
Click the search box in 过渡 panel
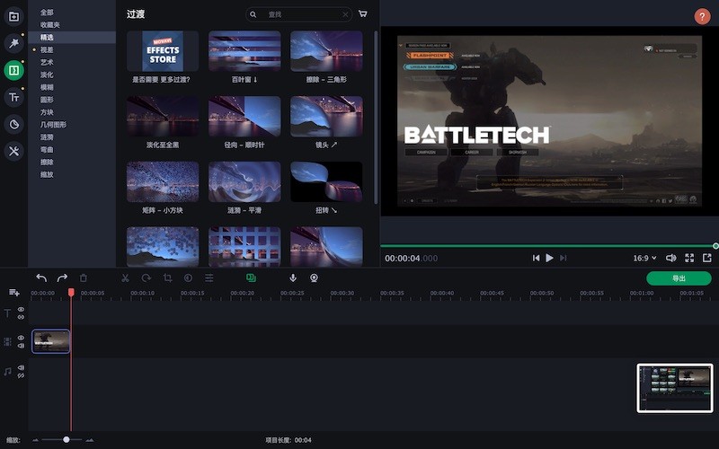[x=299, y=14]
